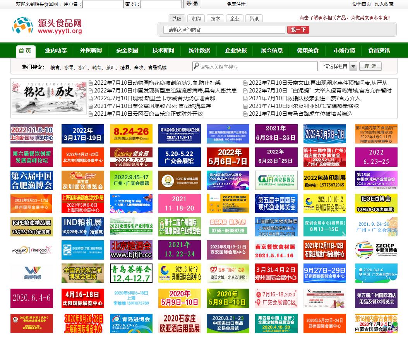The height and width of the screenshot is (337, 408).
Task: Open 食品资讯 navigation item
Action: click(x=379, y=50)
